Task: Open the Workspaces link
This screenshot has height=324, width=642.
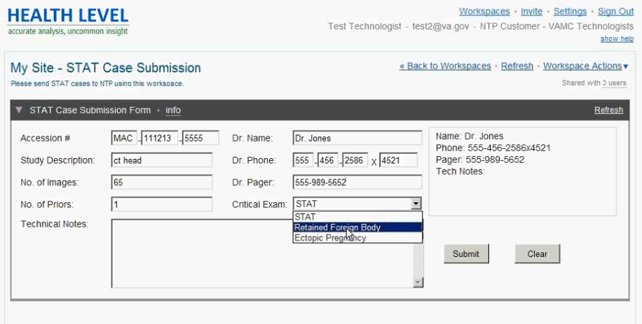Action: point(484,11)
